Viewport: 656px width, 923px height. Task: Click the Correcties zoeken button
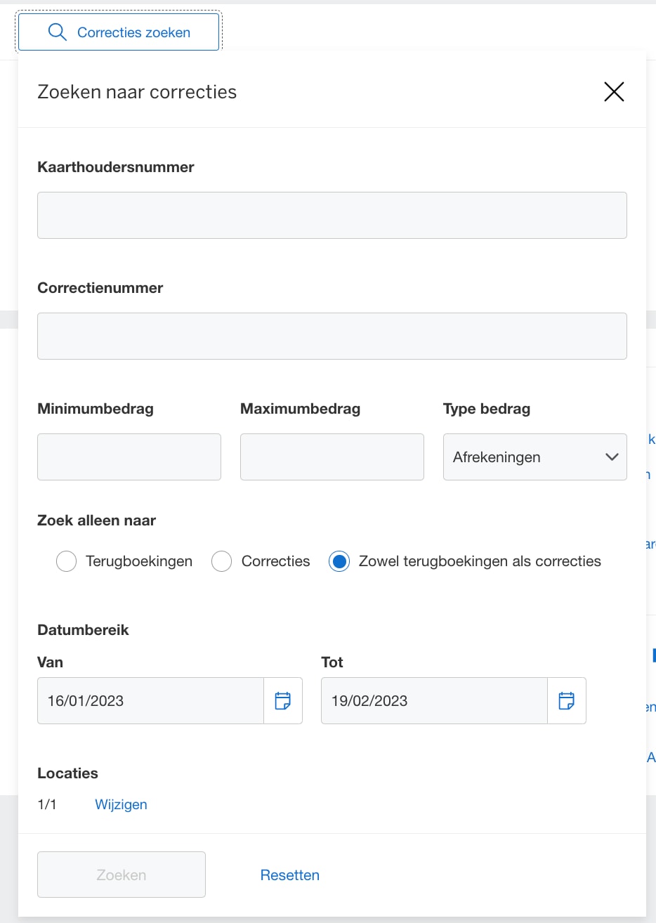tap(118, 32)
